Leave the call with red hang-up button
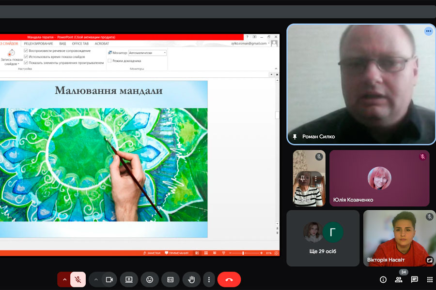 click(229, 279)
